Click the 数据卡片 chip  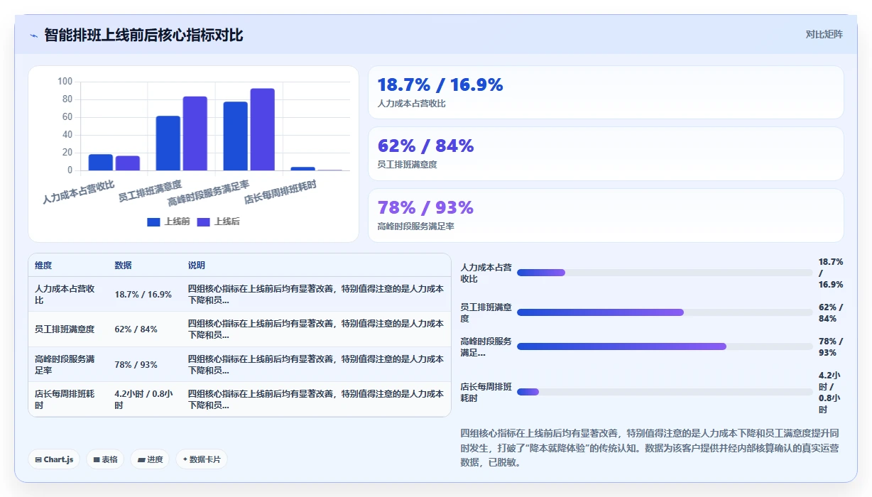click(202, 459)
